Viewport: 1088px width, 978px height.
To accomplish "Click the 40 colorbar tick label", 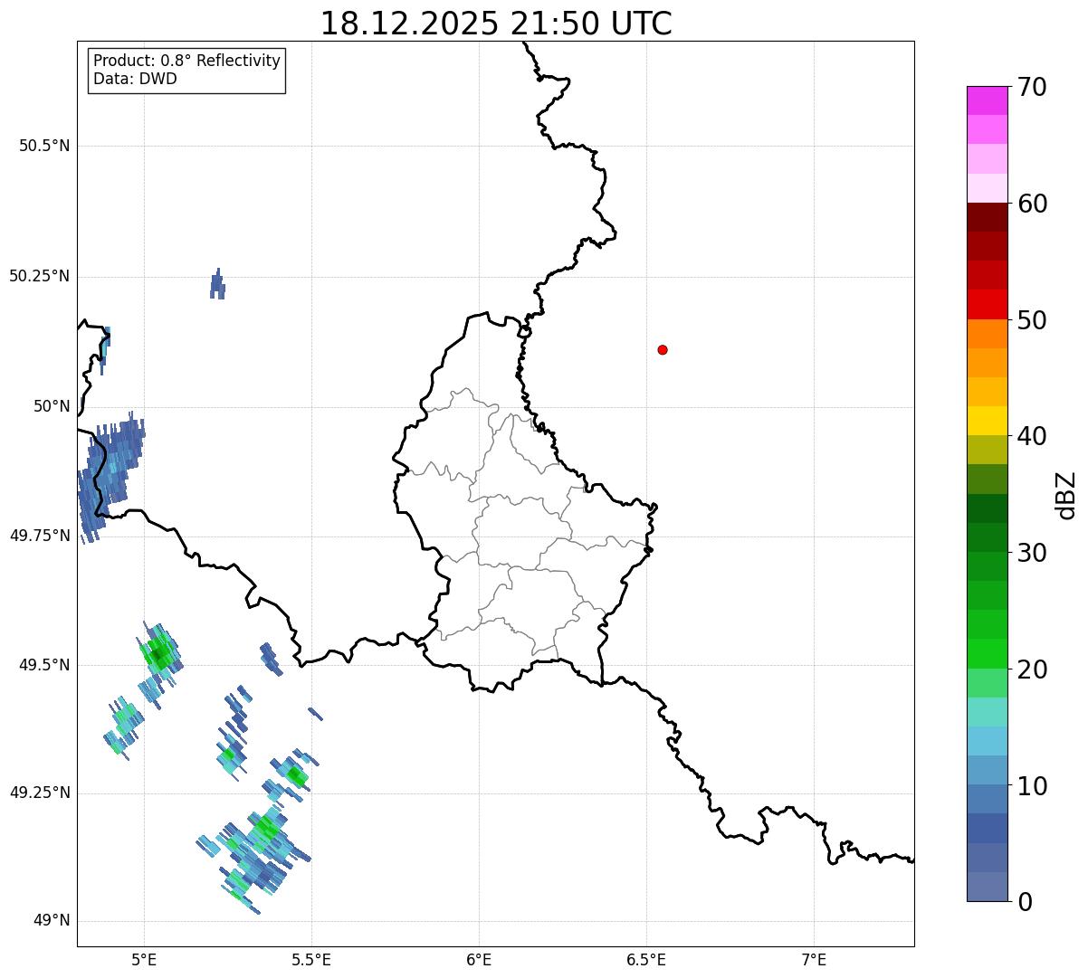I will click(x=1032, y=436).
